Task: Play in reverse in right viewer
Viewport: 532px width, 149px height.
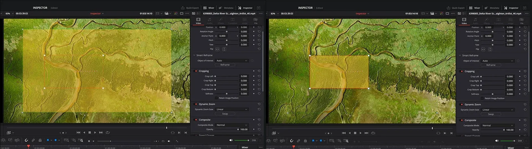Action: tap(350, 133)
